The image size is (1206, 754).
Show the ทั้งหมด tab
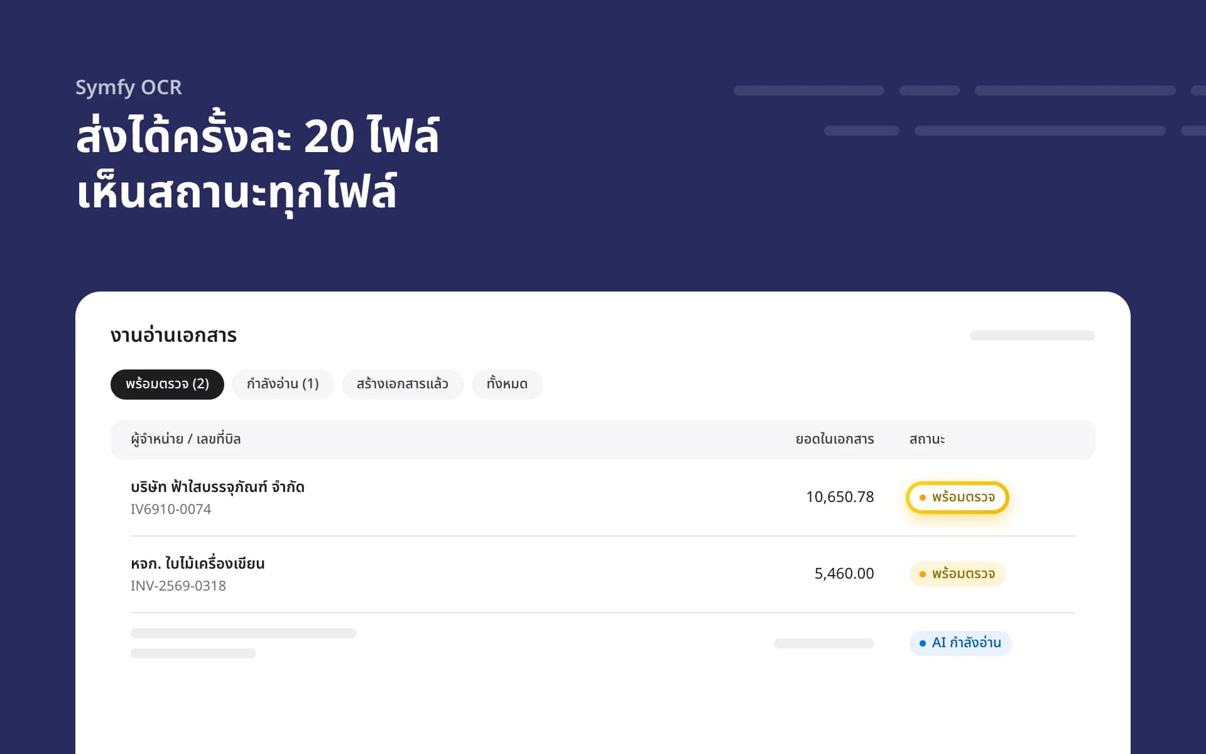(507, 385)
